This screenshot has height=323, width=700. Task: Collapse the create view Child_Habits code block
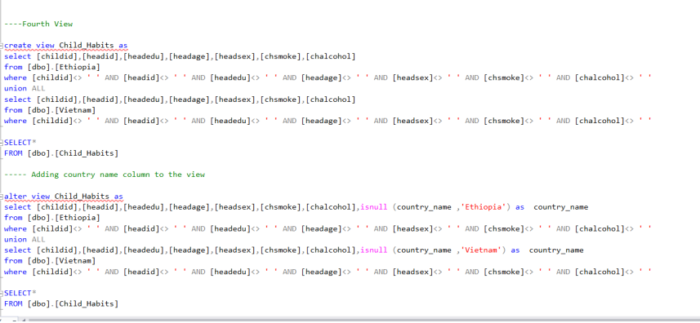click(2, 46)
